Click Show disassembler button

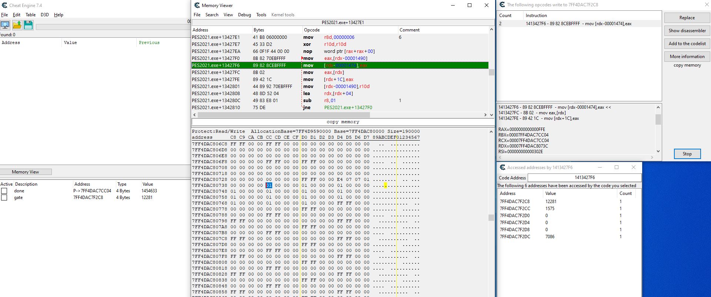[687, 31]
